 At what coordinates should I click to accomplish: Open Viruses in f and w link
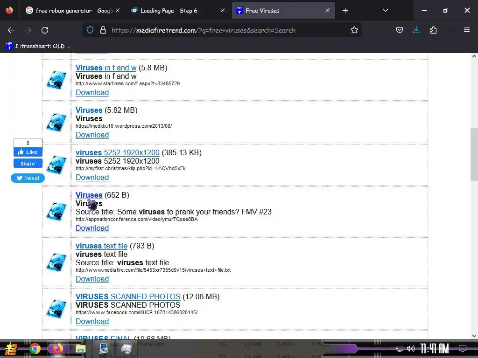point(106,68)
